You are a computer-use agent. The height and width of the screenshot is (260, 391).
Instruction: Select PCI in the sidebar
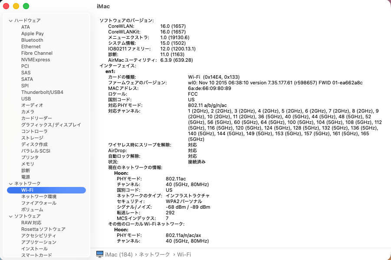coord(25,66)
